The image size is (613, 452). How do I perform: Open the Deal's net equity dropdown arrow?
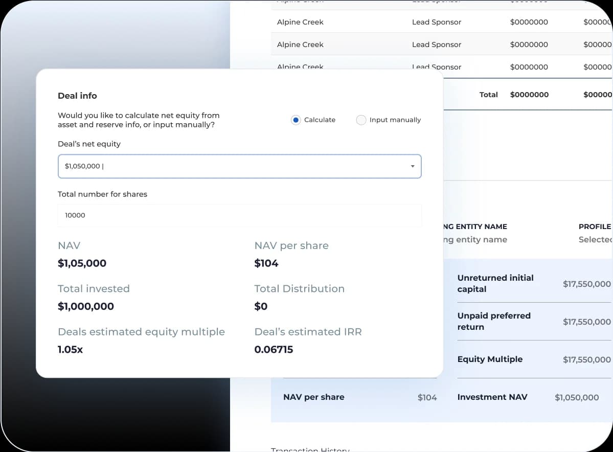(412, 167)
